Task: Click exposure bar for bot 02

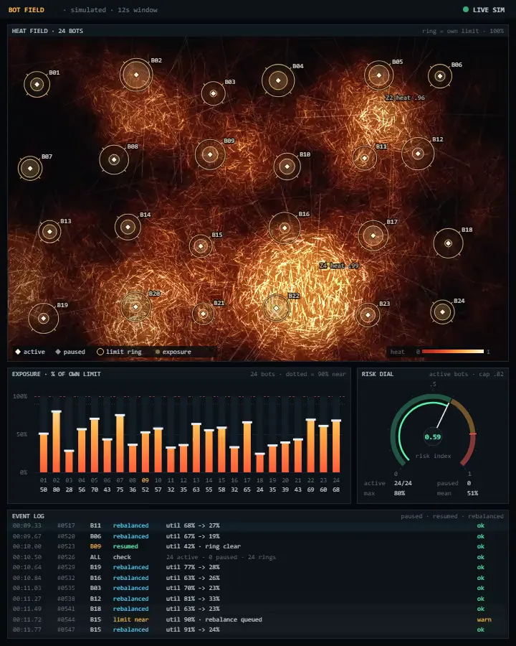Action: (x=57, y=441)
